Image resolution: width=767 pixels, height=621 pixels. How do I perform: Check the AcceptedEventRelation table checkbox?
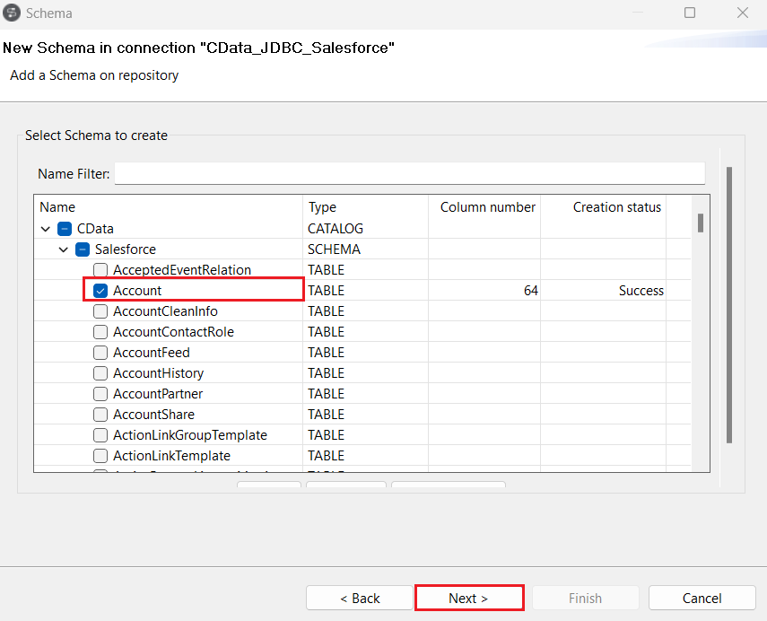coord(100,270)
